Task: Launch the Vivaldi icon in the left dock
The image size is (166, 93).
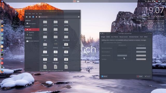Action: (x=2, y=63)
